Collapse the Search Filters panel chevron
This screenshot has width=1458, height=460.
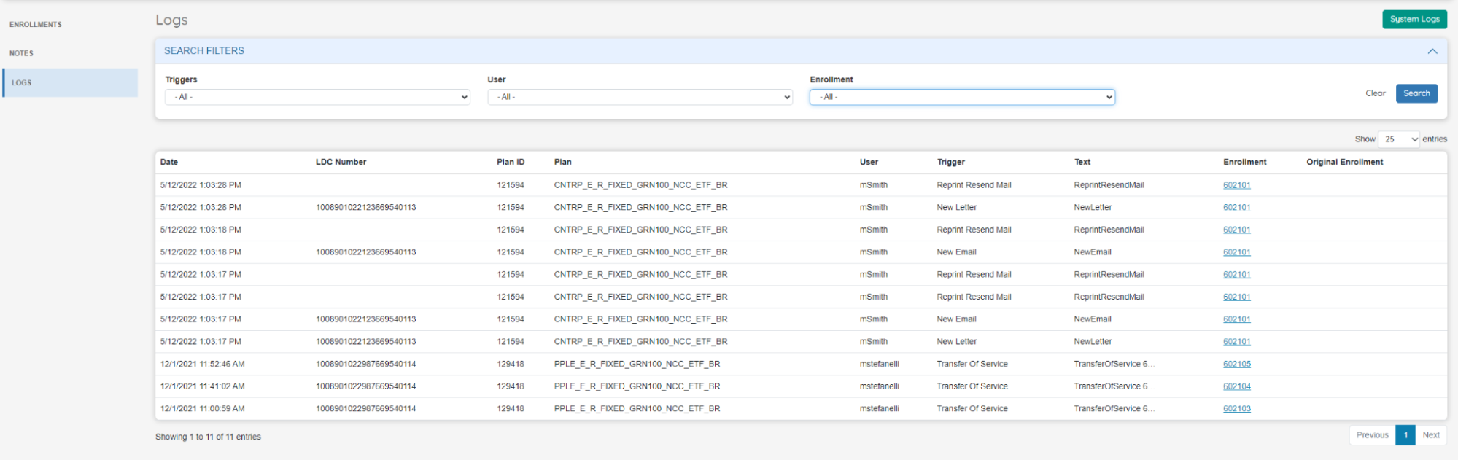[1432, 51]
